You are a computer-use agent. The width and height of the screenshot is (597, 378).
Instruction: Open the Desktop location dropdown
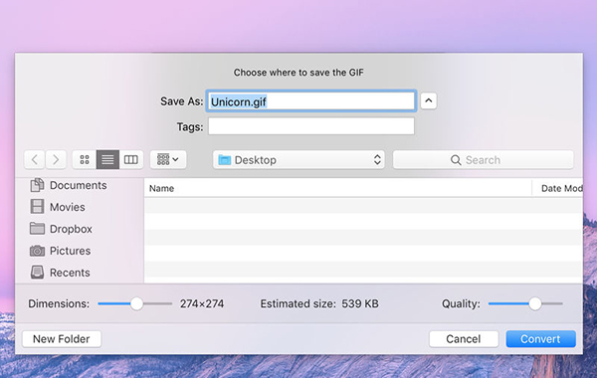pos(298,160)
